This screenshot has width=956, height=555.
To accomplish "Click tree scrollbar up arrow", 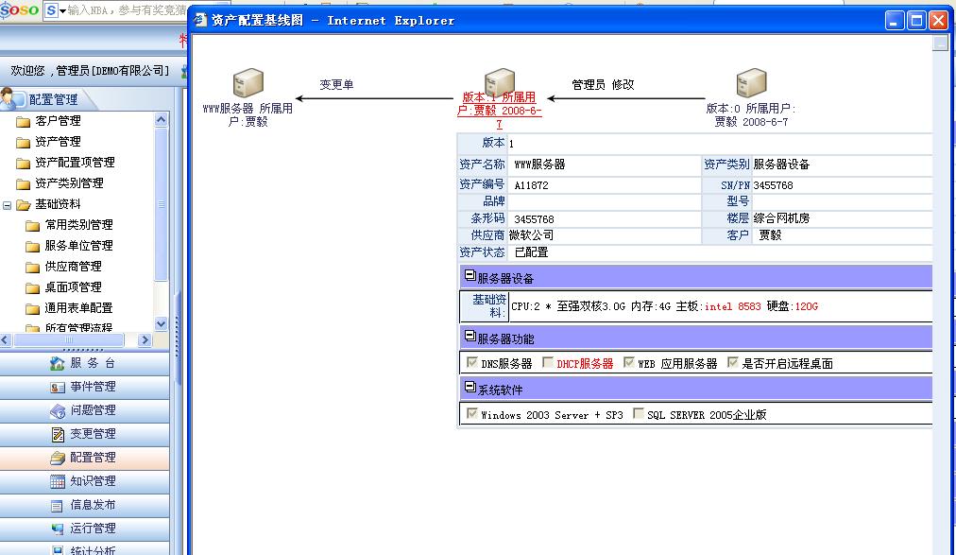I will [x=161, y=119].
